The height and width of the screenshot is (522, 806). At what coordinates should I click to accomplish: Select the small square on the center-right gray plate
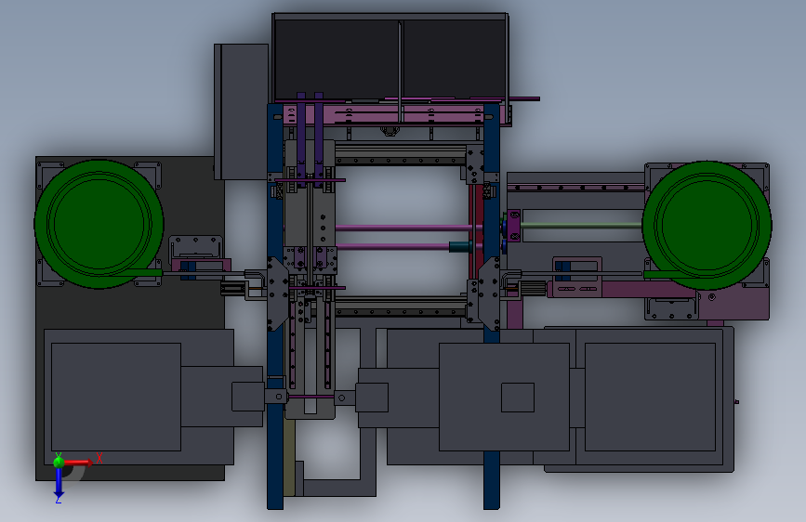518,398
